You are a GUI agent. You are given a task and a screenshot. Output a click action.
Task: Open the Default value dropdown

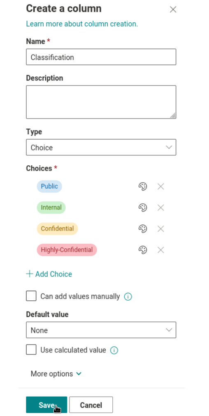coord(101,330)
